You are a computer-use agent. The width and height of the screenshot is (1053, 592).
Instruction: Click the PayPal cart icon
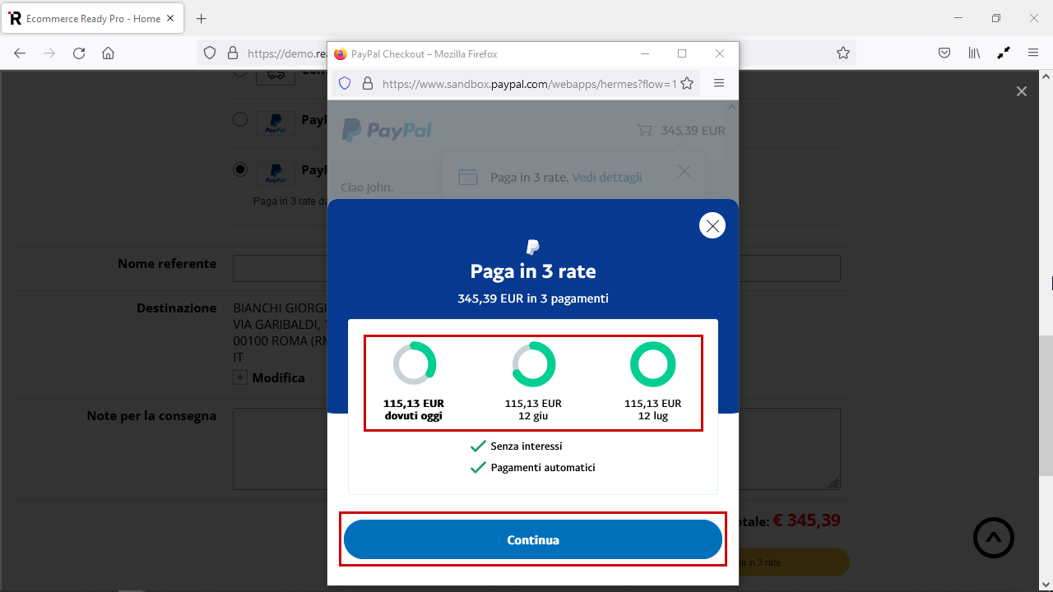tap(643, 130)
